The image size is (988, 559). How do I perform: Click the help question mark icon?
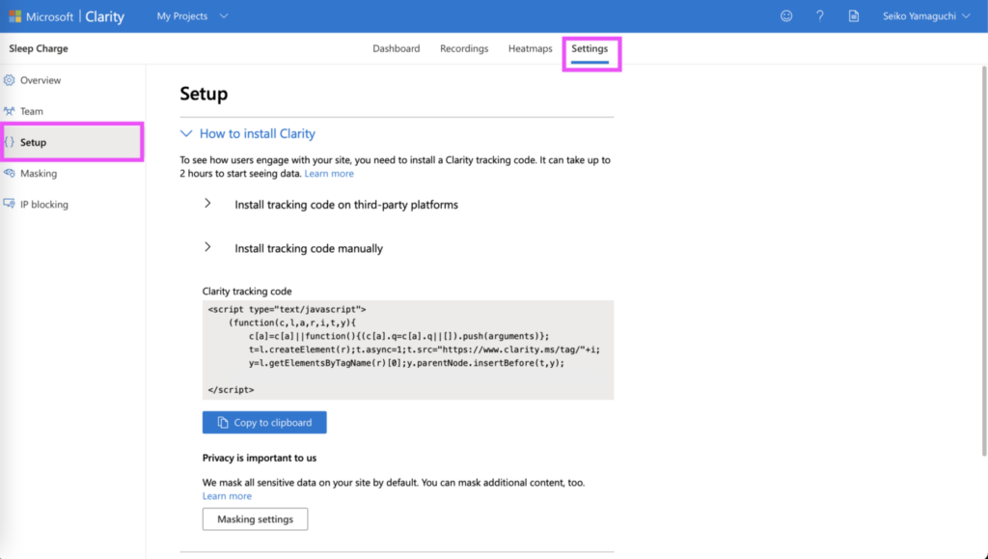pos(820,16)
